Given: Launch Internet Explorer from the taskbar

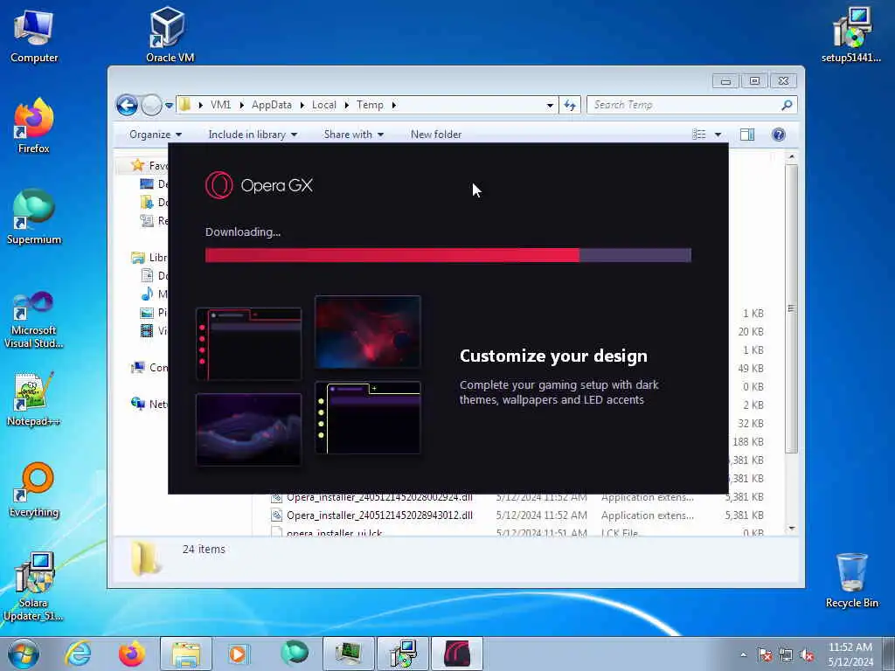Looking at the screenshot, I should (x=78, y=654).
